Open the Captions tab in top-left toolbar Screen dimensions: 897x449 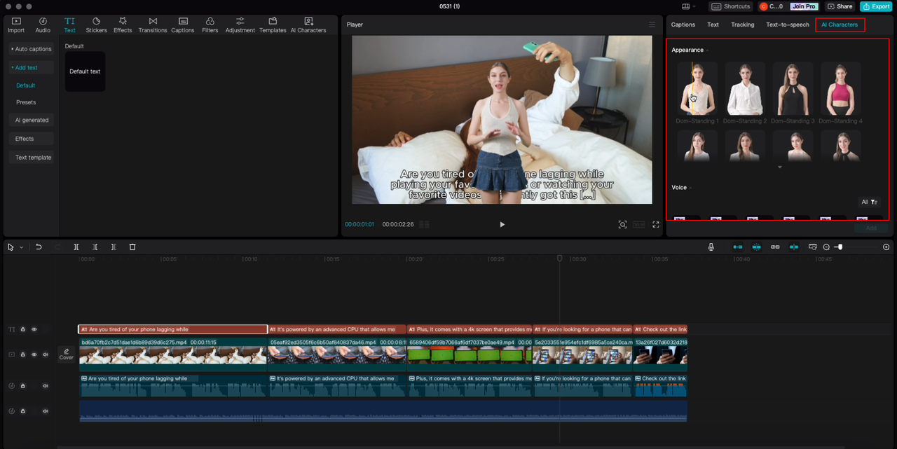[183, 25]
